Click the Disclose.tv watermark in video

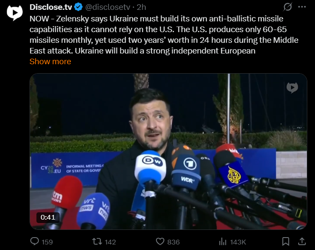[292, 88]
